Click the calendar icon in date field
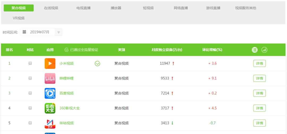This screenshot has width=287, height=134. point(24,32)
